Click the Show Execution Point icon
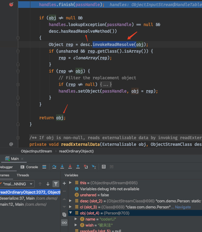This screenshot has width=202, height=232. coord(44,167)
